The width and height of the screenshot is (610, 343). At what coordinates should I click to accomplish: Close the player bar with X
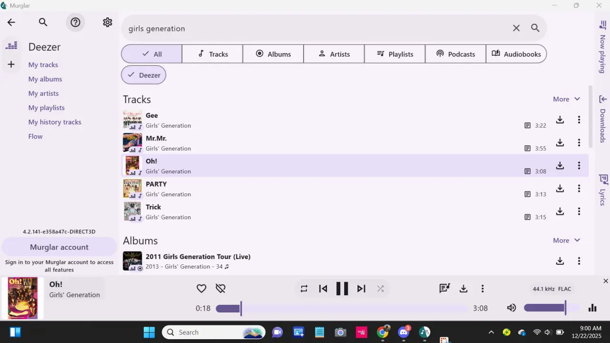point(606,281)
